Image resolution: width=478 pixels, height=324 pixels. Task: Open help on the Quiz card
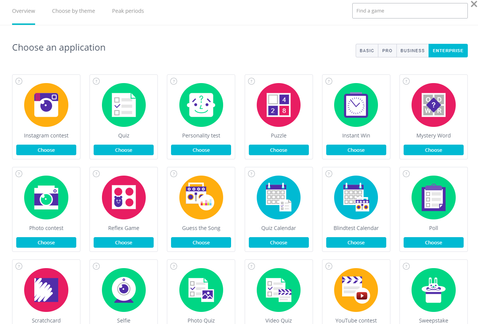96,81
